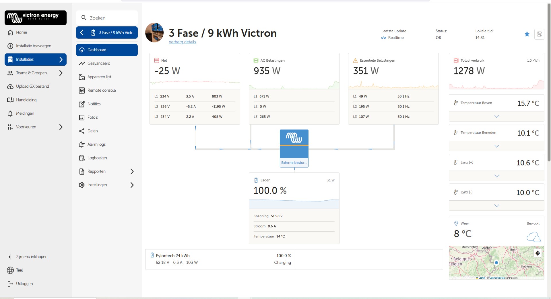
Task: Open the Alarm logs menu entry
Action: click(x=107, y=144)
